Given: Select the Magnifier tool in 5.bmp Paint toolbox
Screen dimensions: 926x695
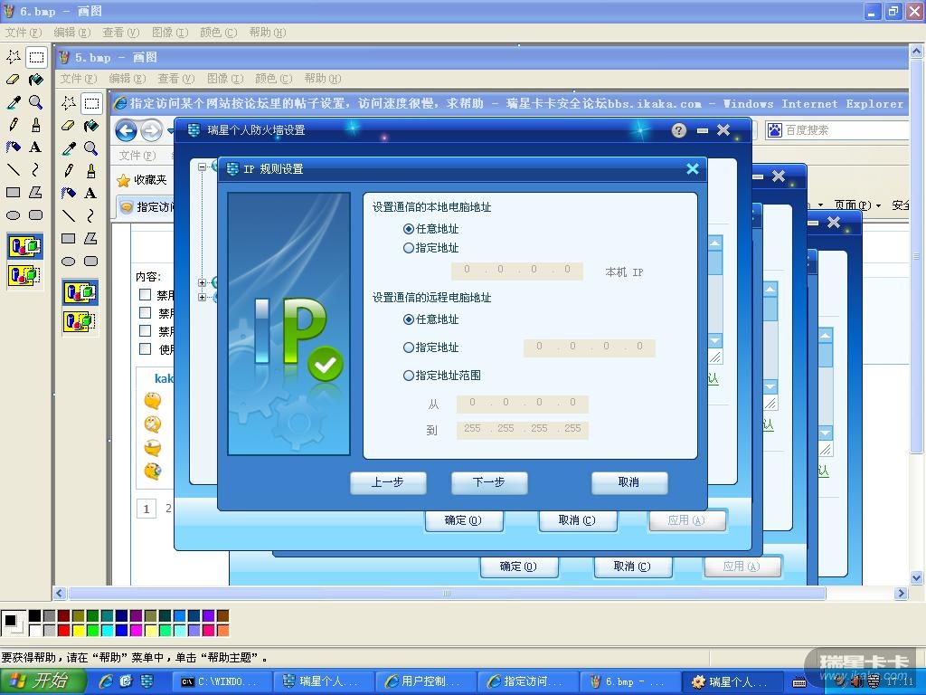Looking at the screenshot, I should (x=91, y=148).
